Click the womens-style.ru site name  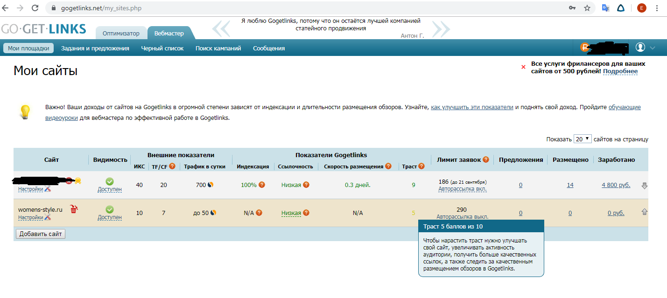(x=40, y=209)
